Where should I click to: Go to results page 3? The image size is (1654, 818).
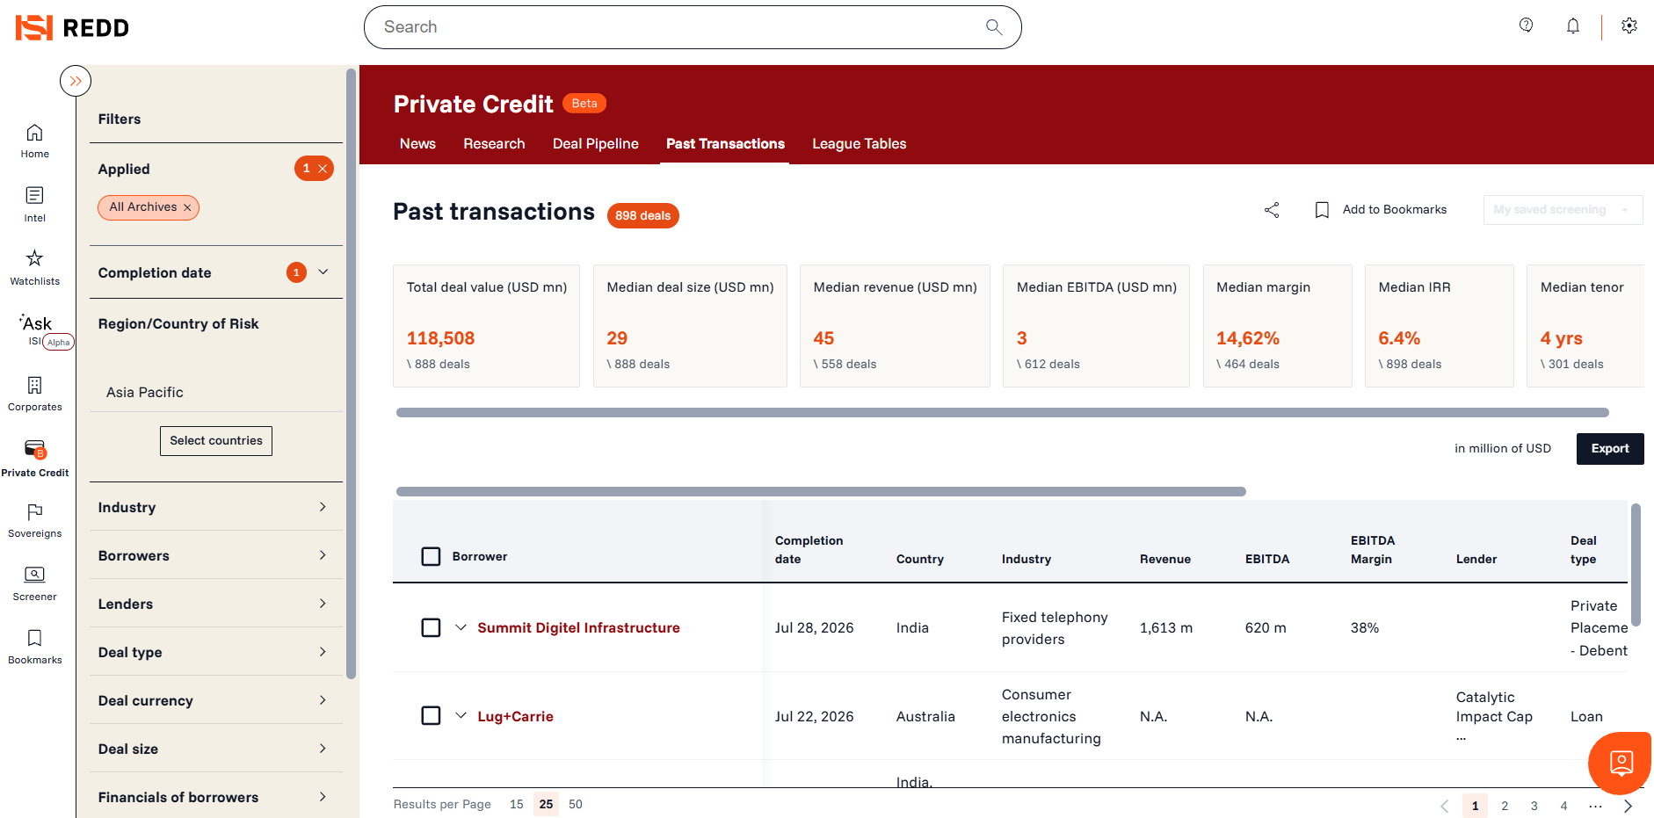point(1534,806)
